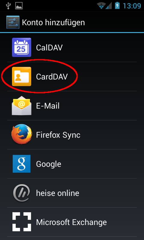Image resolution: width=144 pixels, height=240 pixels.
Task: Select Google account label
Action: 49,164
